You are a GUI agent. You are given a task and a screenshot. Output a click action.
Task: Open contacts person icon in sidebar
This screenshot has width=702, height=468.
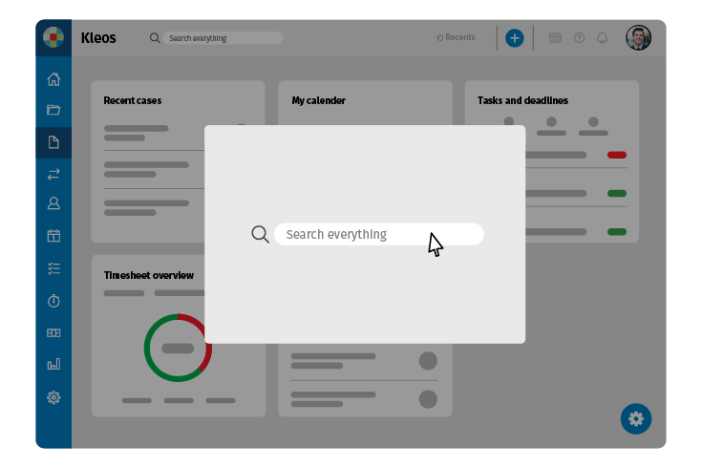[53, 203]
